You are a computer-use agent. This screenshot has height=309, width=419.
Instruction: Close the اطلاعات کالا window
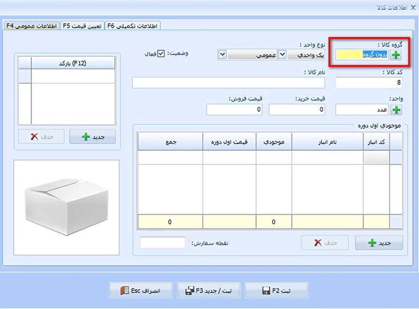[413, 7]
